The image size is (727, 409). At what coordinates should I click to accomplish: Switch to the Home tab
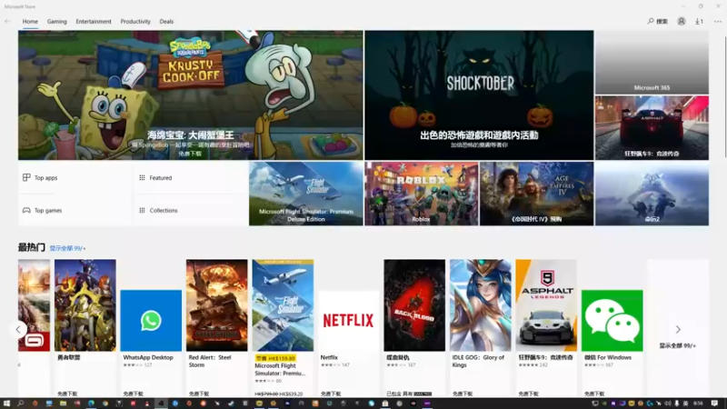(x=30, y=21)
